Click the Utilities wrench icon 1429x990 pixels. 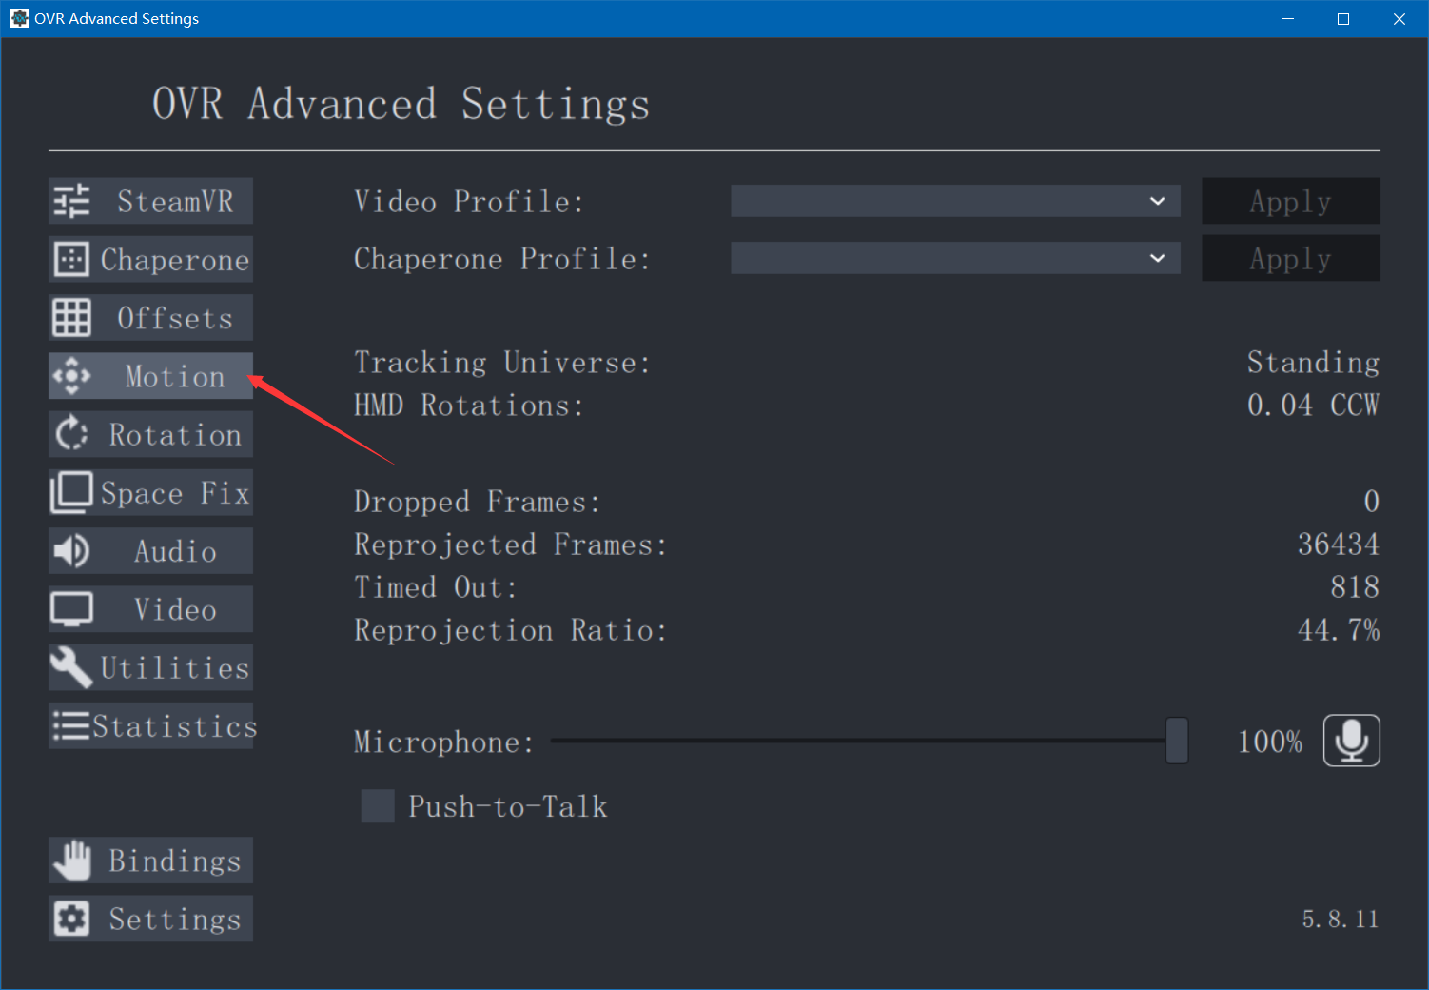coord(71,667)
